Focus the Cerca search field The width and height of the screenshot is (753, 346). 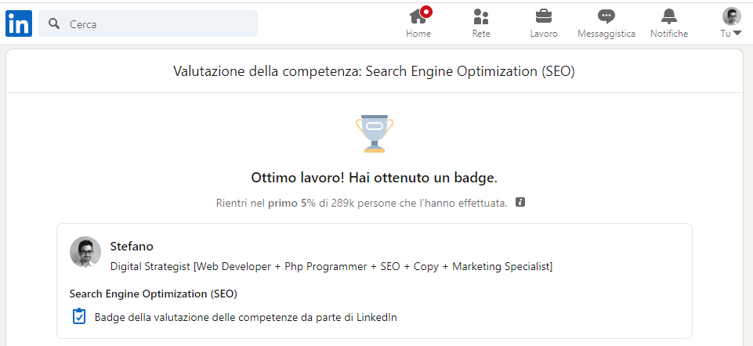click(148, 23)
